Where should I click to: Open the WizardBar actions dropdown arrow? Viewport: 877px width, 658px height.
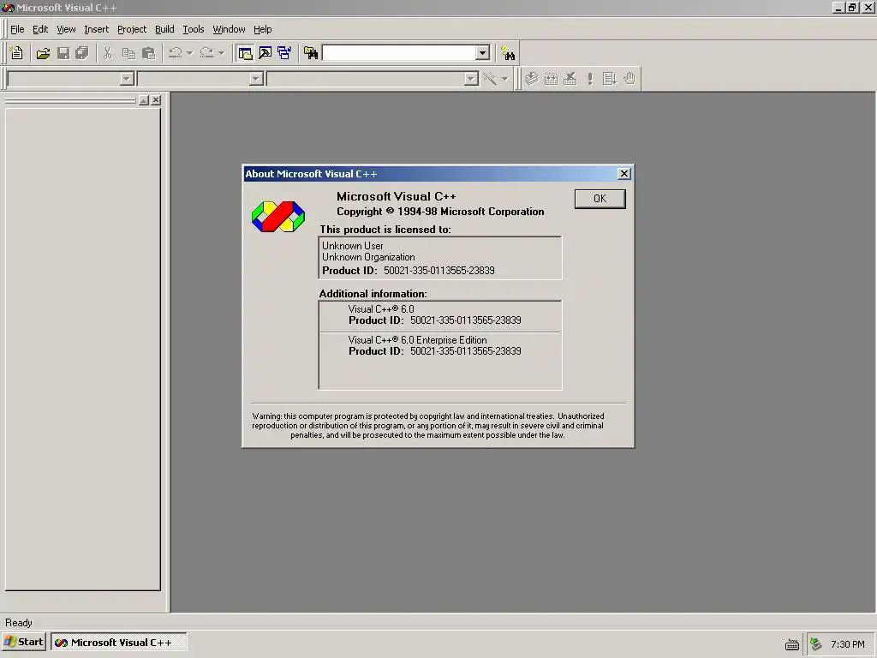click(505, 79)
